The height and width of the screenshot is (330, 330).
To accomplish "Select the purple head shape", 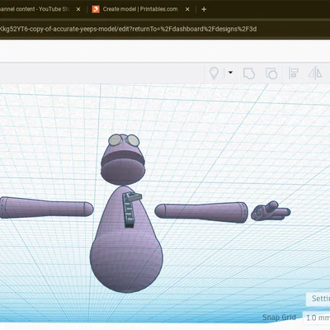I will point(123,171).
